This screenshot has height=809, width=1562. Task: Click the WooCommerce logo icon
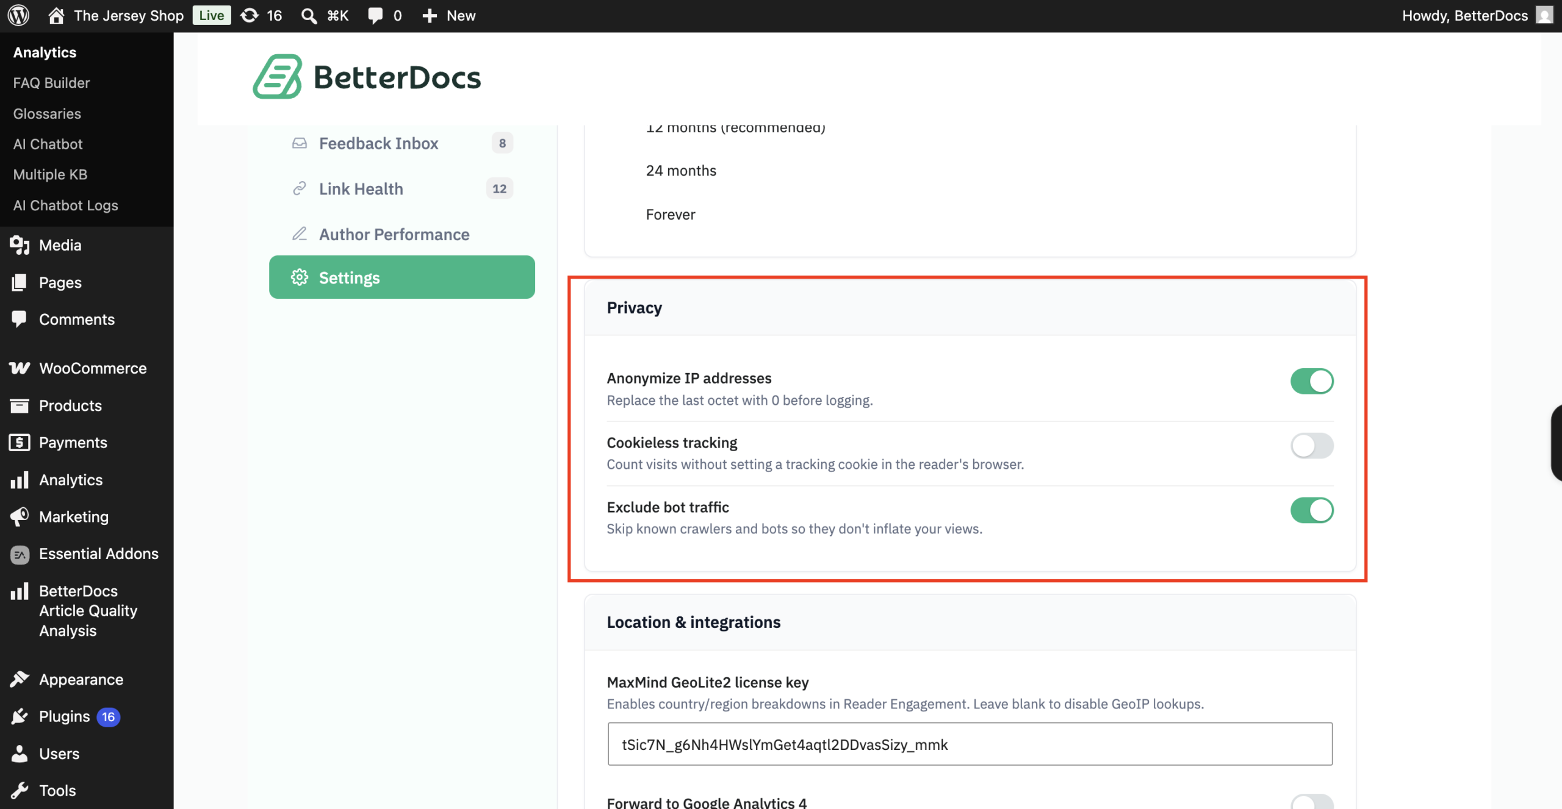pyautogui.click(x=20, y=368)
